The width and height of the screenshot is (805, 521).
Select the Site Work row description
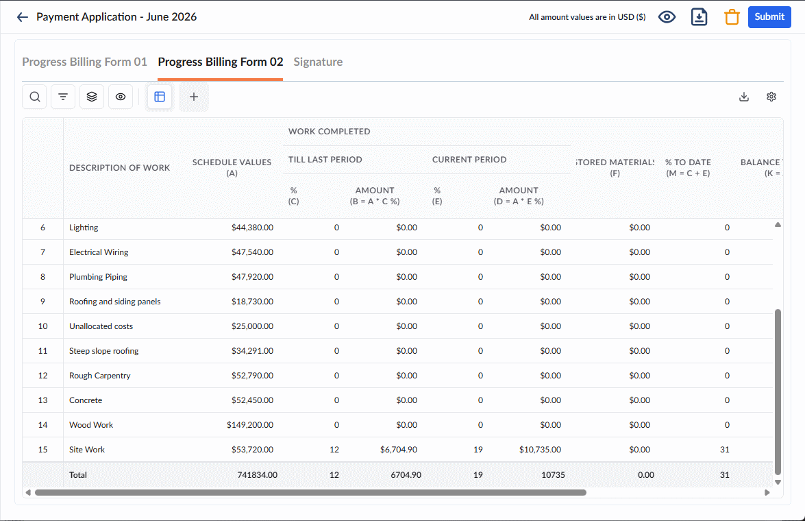(87, 450)
